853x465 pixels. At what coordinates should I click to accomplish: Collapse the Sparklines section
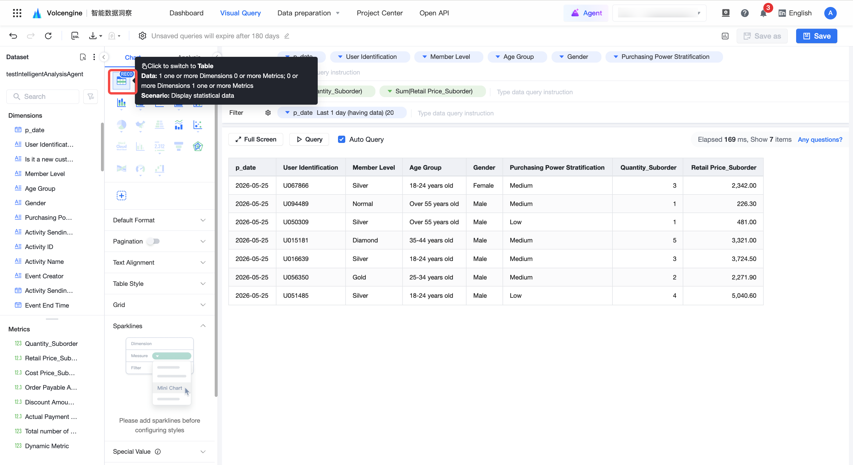tap(203, 326)
